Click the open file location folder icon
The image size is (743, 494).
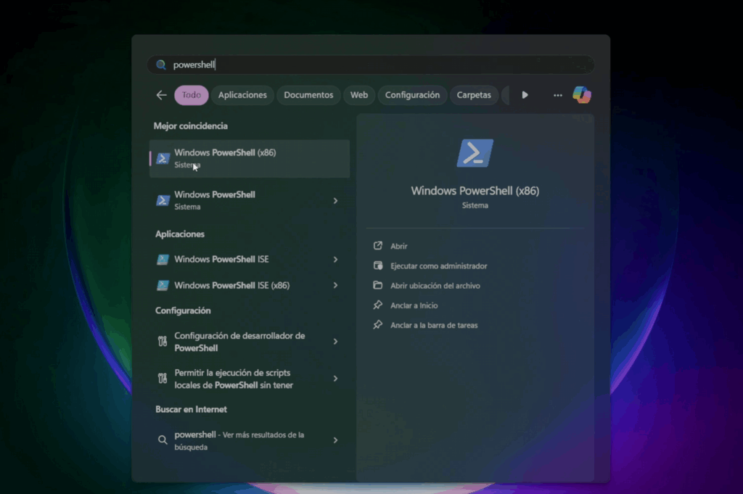tap(377, 285)
